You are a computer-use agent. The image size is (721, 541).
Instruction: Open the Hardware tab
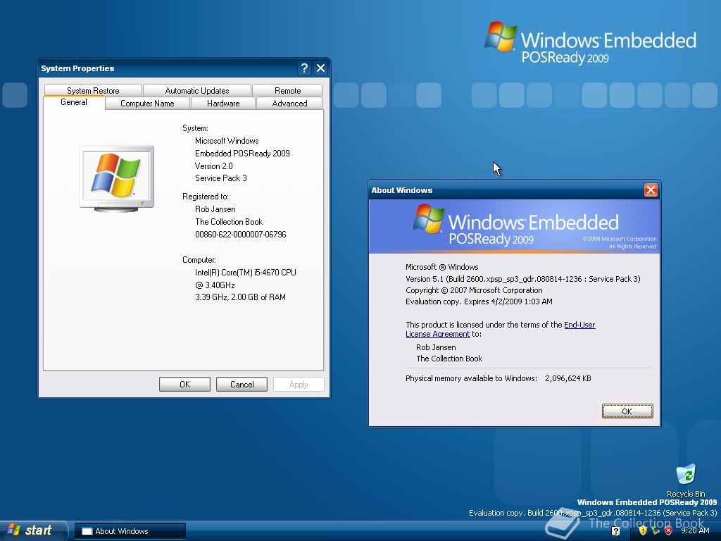[223, 104]
